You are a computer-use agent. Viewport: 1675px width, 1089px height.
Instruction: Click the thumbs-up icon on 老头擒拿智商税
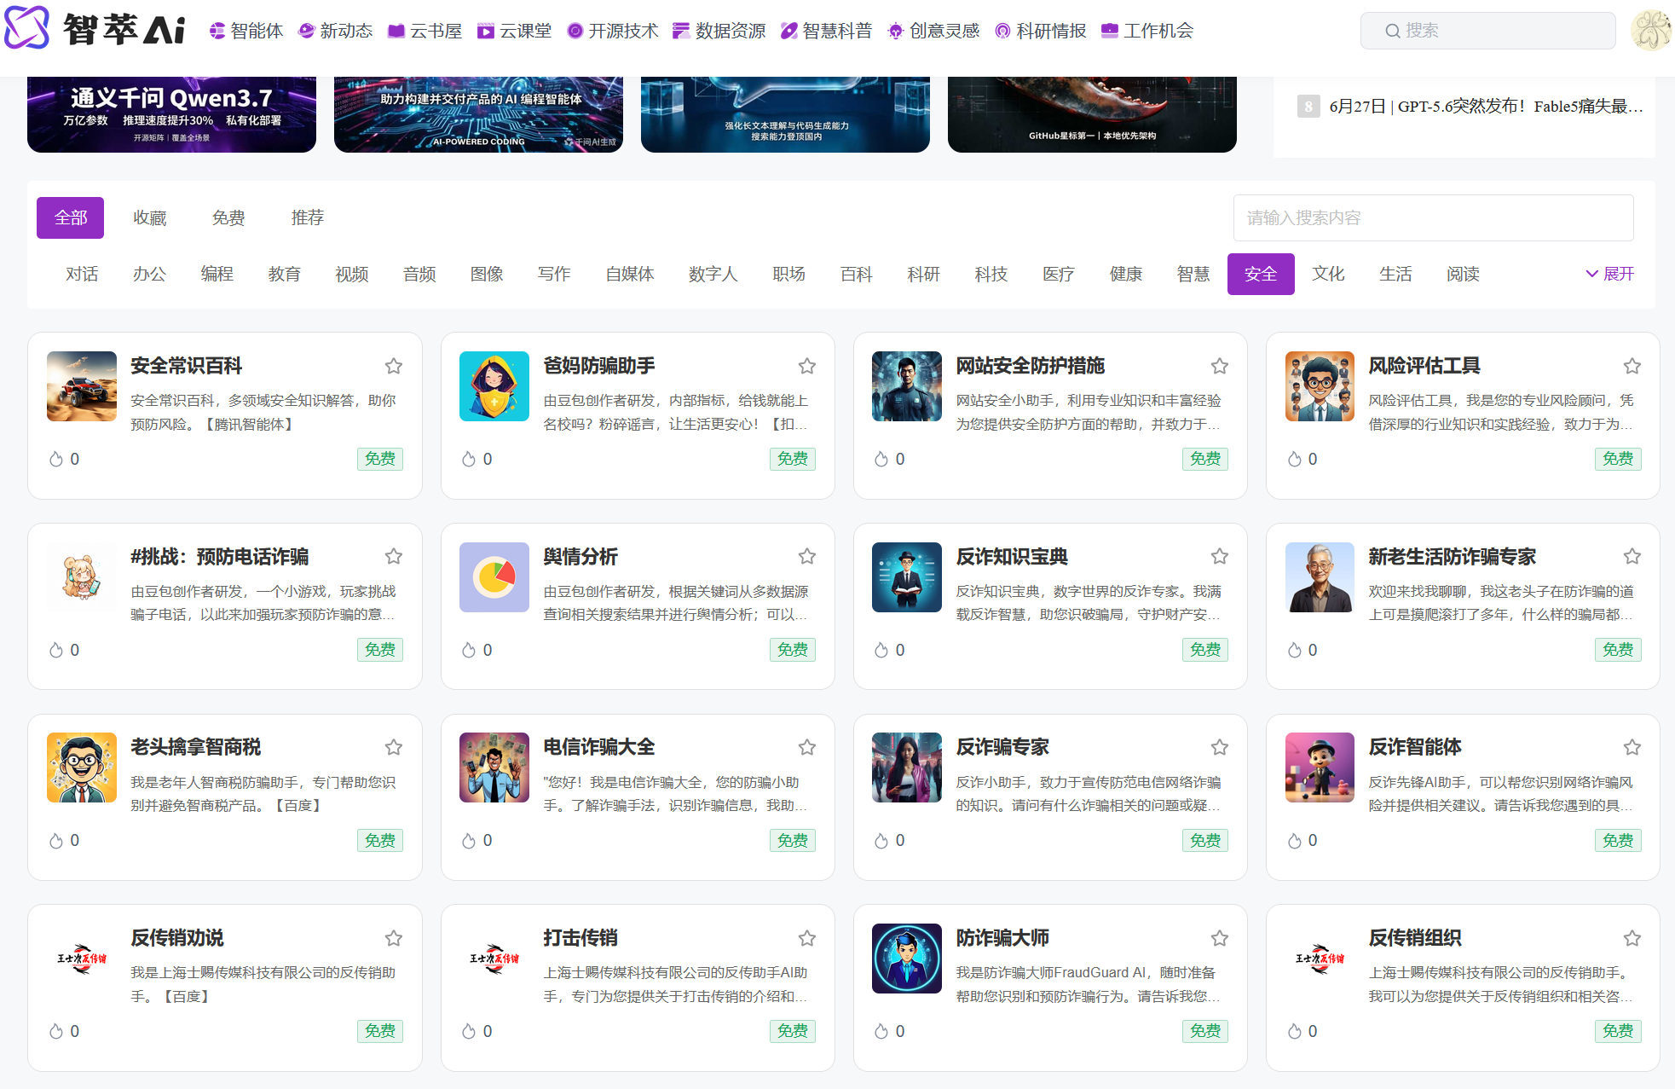(56, 841)
